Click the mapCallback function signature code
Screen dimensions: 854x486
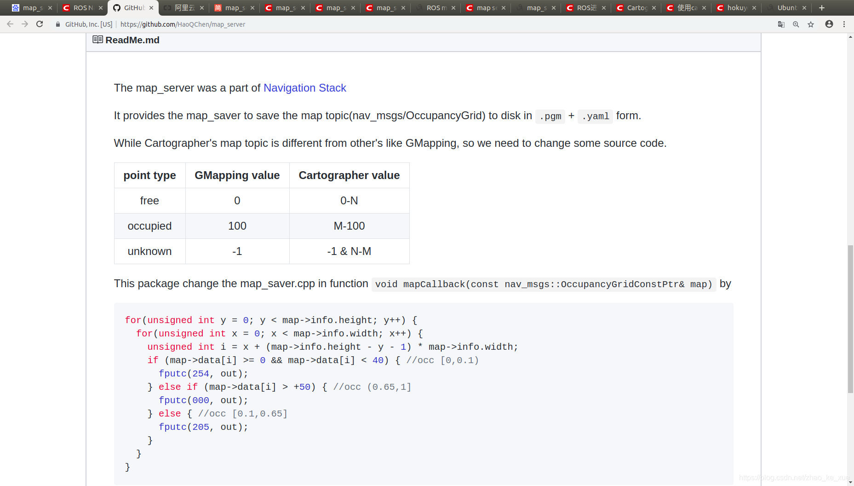click(x=544, y=284)
